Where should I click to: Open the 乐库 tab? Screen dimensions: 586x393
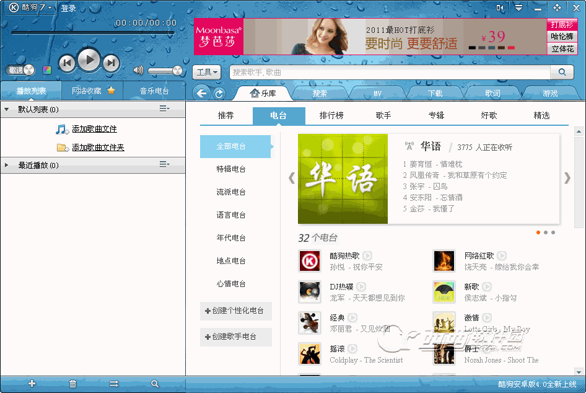pos(263,93)
